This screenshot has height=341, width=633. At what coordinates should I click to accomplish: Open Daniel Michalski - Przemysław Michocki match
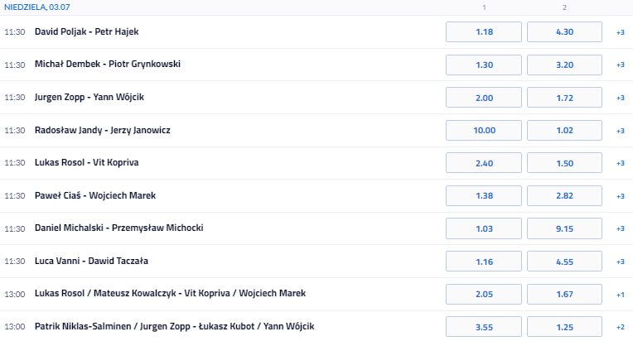coord(118,228)
